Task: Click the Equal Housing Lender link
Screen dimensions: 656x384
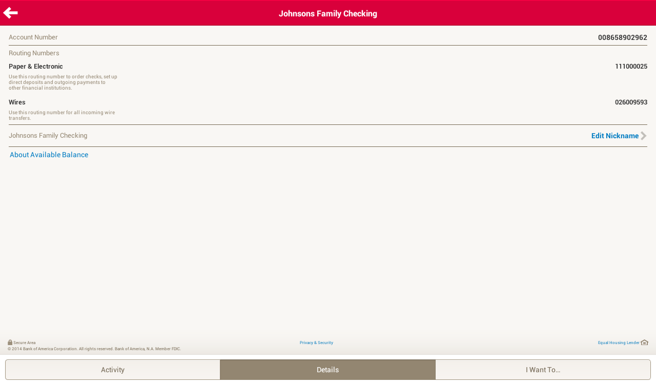Action: click(x=618, y=343)
